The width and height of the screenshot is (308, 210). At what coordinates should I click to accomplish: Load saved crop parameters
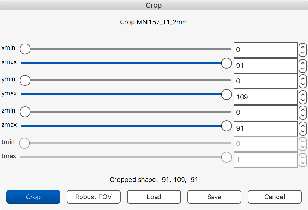(x=154, y=197)
